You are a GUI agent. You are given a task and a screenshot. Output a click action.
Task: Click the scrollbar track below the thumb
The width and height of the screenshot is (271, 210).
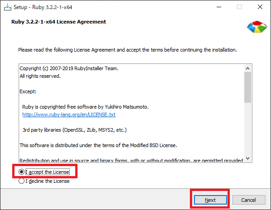[x=247, y=129]
